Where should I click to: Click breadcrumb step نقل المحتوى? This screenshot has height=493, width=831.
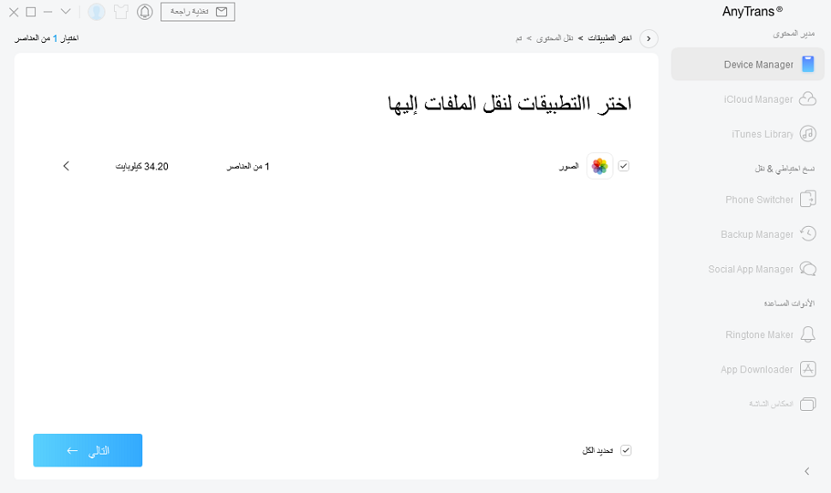click(554, 39)
